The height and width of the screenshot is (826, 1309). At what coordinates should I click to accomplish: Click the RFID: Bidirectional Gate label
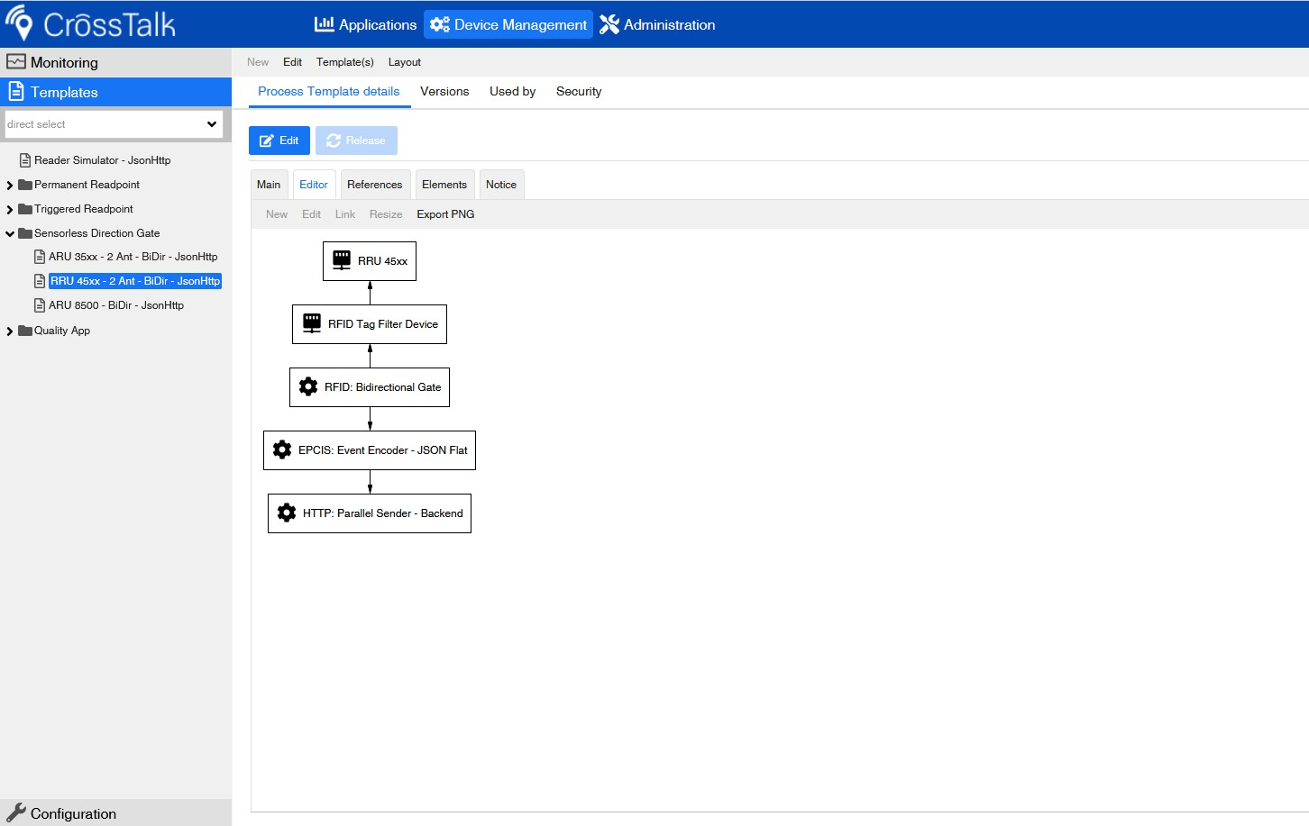pos(383,387)
